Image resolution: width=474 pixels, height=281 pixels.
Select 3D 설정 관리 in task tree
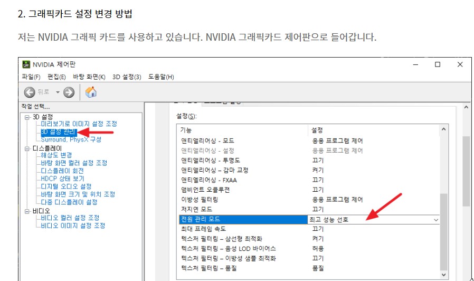(x=59, y=132)
